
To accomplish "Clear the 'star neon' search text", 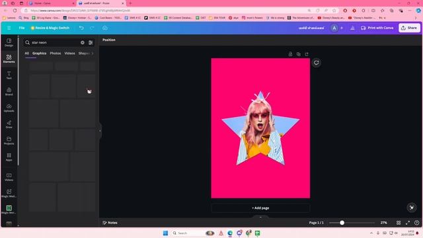I will [x=82, y=42].
